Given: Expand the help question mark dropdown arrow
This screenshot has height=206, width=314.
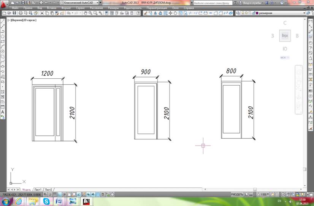Looking at the screenshot, I should coord(285,3).
